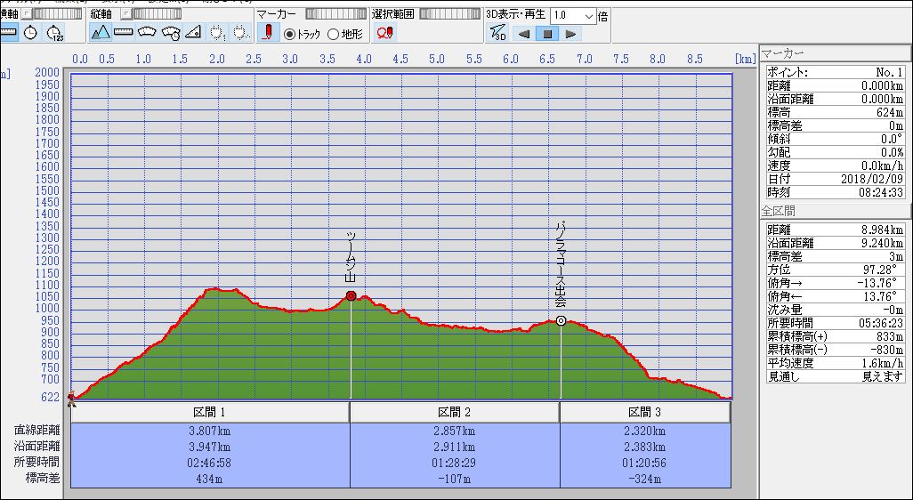Click the 方位 97.28° row

(x=835, y=270)
